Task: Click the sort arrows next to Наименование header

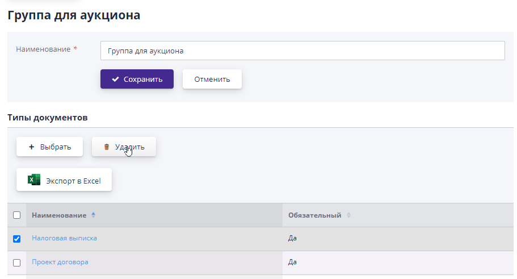Action: (93, 215)
